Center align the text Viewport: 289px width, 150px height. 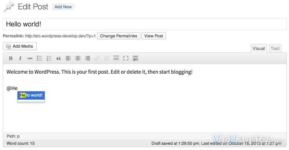(x=78, y=58)
